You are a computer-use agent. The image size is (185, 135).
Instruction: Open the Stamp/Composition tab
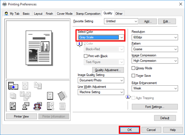[x=88, y=14]
